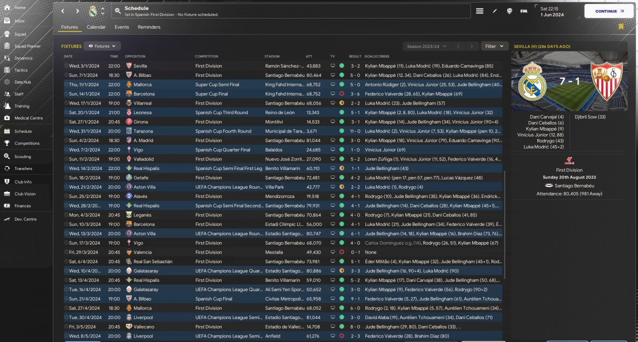Toggle the round marker on Getafe fixture row
The height and width of the screenshot is (342, 638).
[66, 177]
